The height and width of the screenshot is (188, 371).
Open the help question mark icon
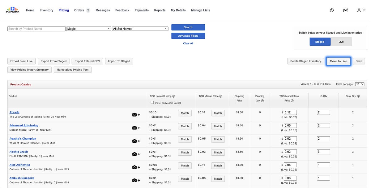(x=332, y=10)
